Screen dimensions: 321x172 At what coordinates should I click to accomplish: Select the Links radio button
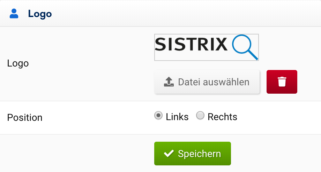[158, 116]
